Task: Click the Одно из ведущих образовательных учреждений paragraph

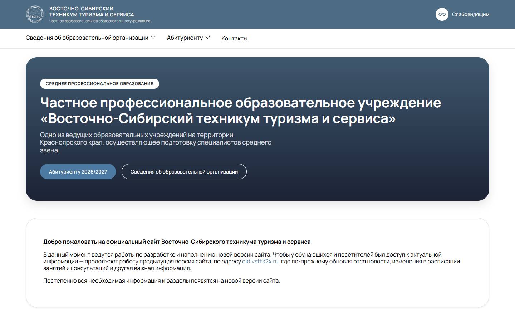Action: click(x=156, y=142)
